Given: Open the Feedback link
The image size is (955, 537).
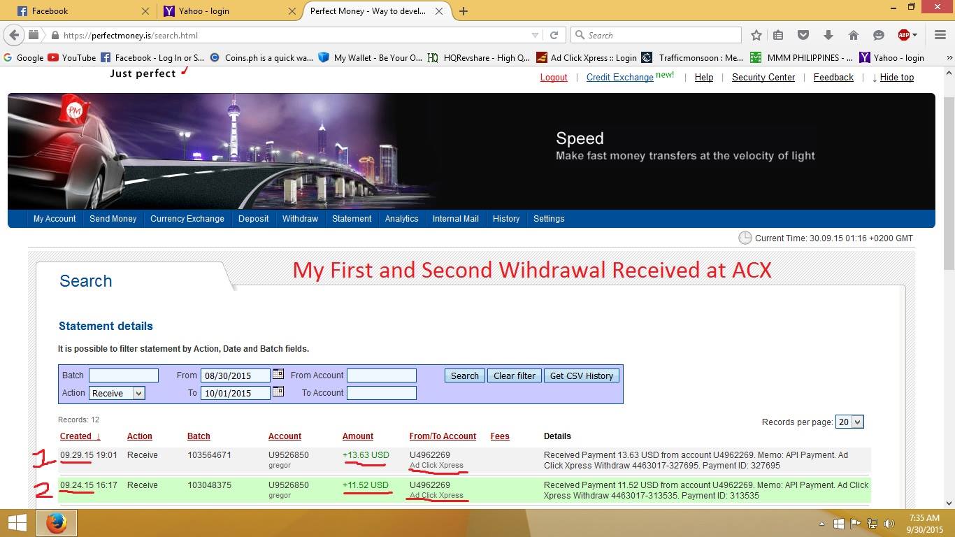Looking at the screenshot, I should (833, 78).
